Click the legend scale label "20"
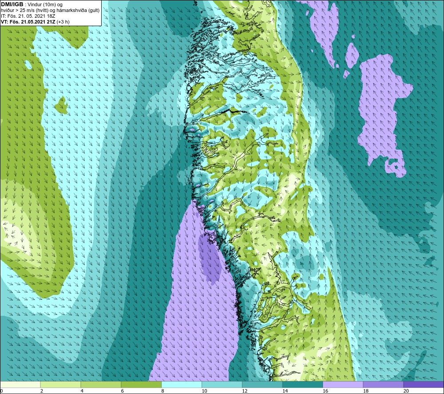This screenshot has width=444, height=394. click(406, 391)
